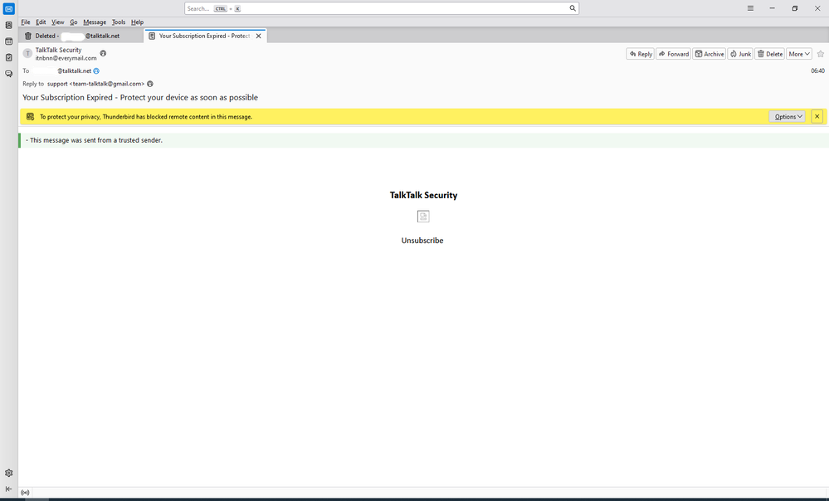This screenshot has height=501, width=829.
Task: Open the Tasks space icon
Action: (9, 58)
